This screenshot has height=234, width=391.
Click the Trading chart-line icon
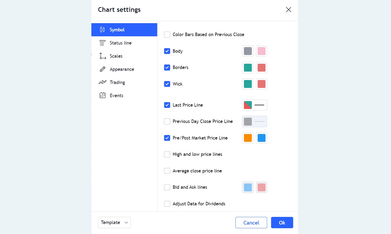102,82
